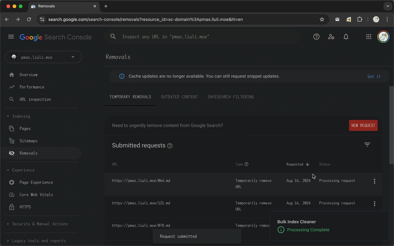This screenshot has width=394, height=246.
Task: Open the Type column help icon
Action: coord(246,164)
